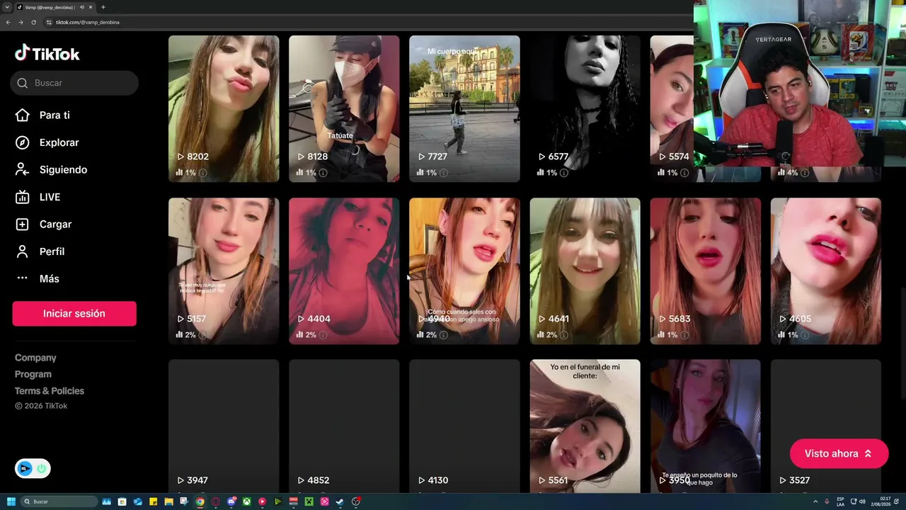Open the video with 5683 views
The width and height of the screenshot is (906, 510).
coord(706,271)
